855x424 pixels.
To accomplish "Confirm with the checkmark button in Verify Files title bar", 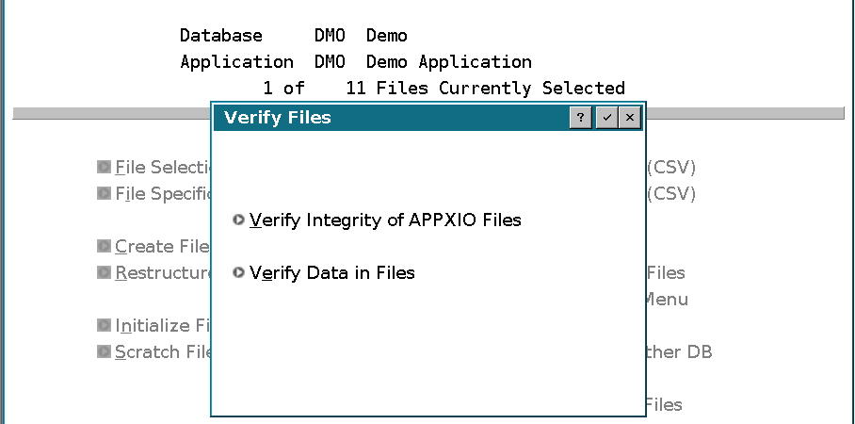I will point(607,118).
